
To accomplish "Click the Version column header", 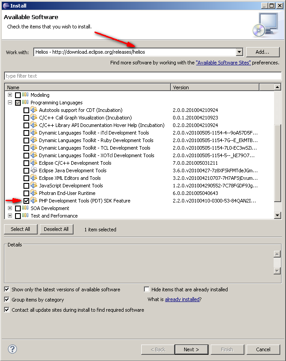I will point(215,87).
